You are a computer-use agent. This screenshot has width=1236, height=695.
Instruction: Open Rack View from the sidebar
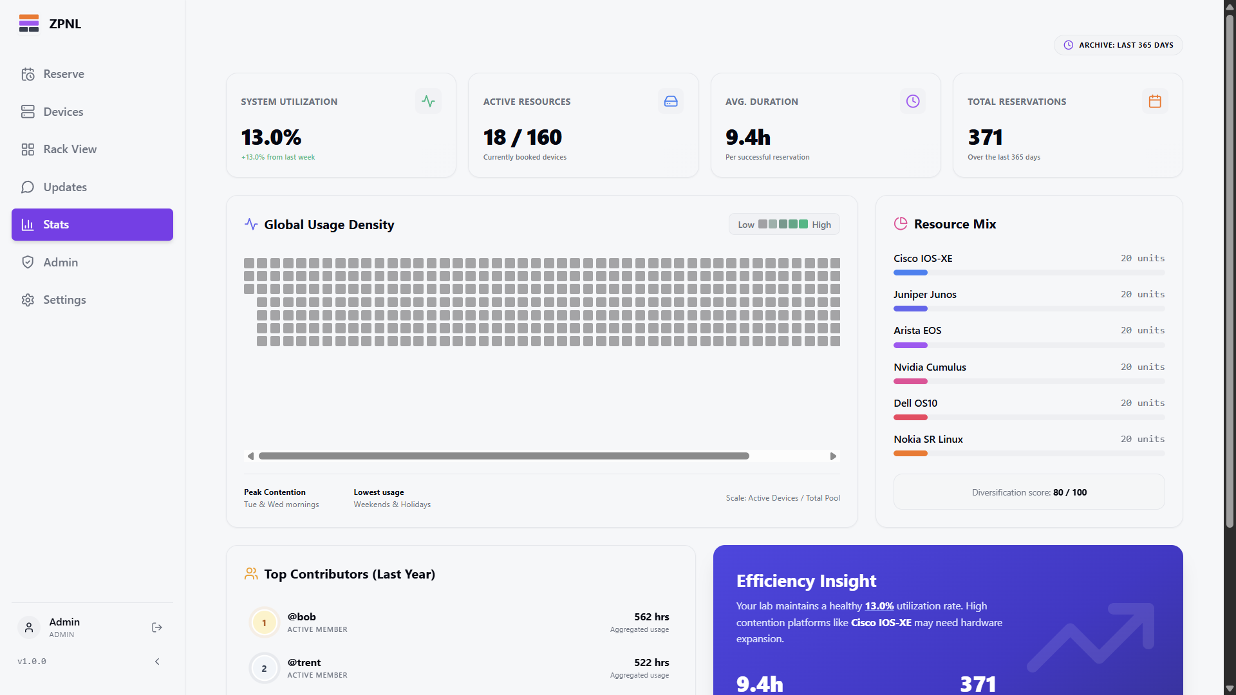(68, 149)
